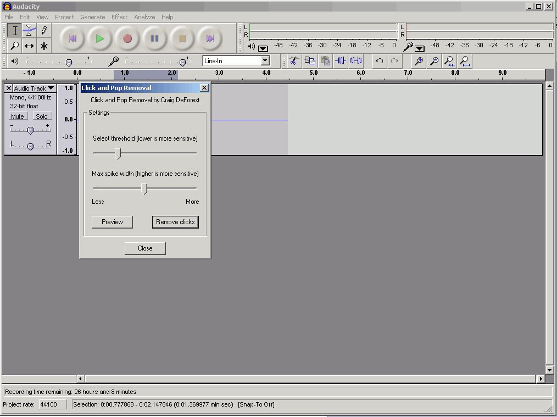Open the Analyze menu

pos(144,17)
